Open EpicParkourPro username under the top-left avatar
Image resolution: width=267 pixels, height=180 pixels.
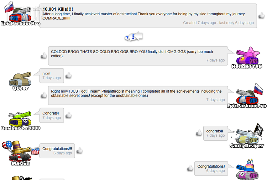pos(20,23)
